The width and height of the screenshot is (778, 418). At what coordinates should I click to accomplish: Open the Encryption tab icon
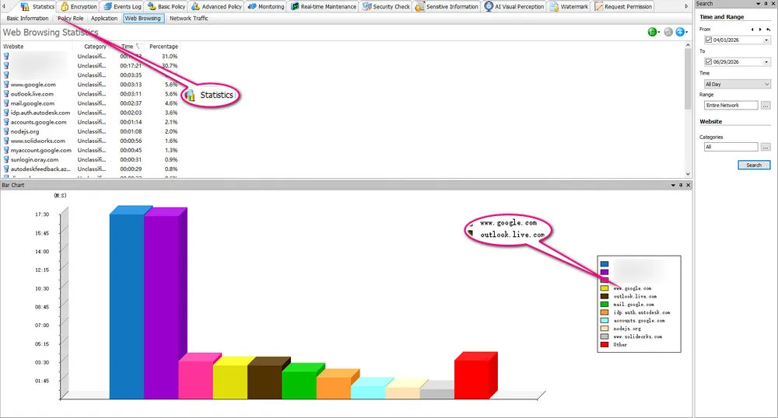point(65,6)
